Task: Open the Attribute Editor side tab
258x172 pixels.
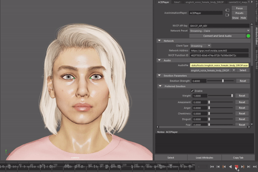Action: coord(256,36)
